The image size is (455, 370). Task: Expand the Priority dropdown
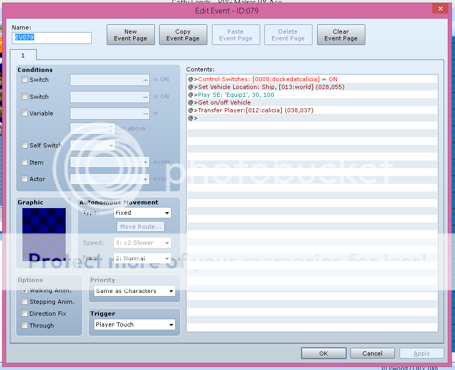[x=135, y=291]
